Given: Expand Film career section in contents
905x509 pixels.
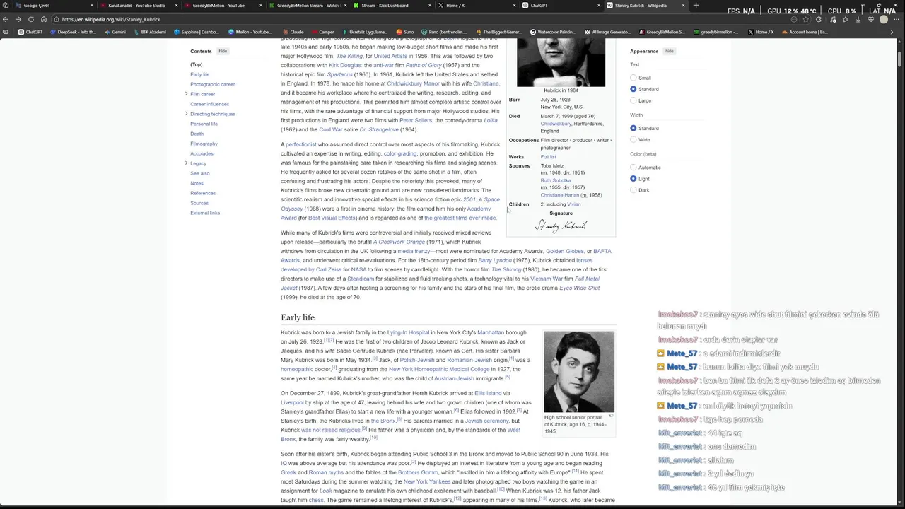Looking at the screenshot, I should tap(186, 94).
